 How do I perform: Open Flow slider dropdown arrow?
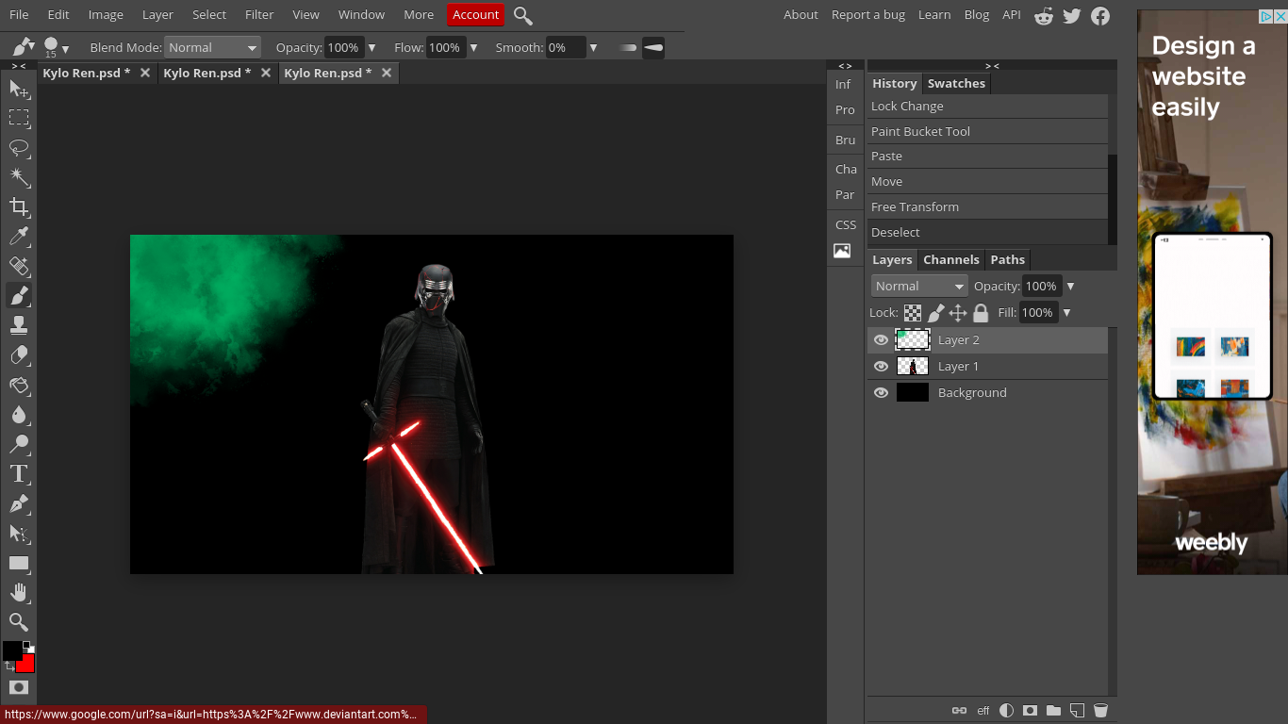point(473,47)
